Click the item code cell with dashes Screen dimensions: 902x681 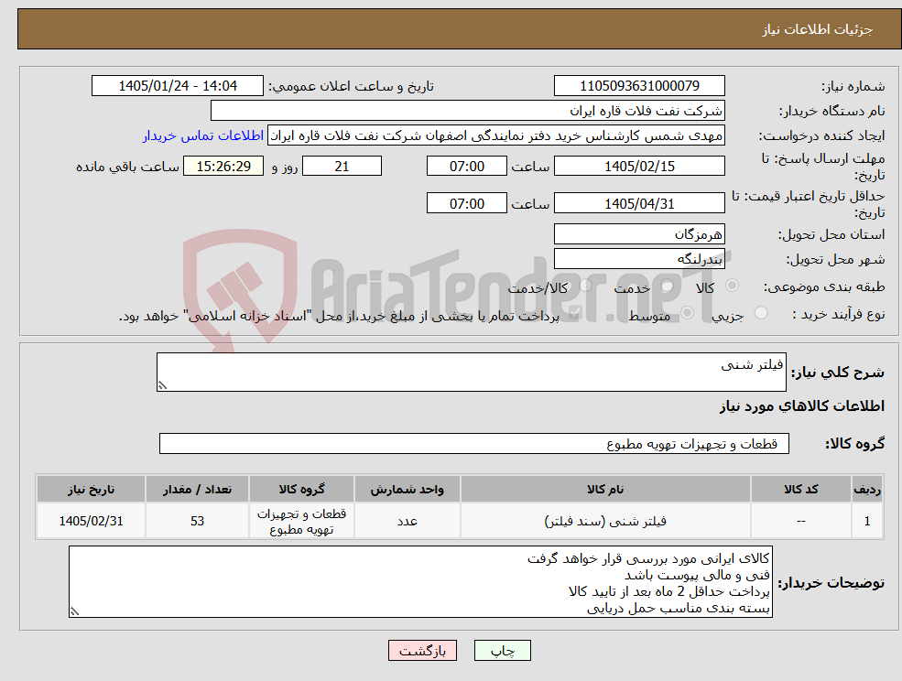click(x=800, y=521)
